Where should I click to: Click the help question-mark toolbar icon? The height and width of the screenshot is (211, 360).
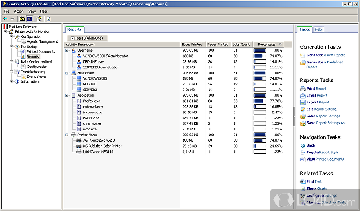coord(39,19)
